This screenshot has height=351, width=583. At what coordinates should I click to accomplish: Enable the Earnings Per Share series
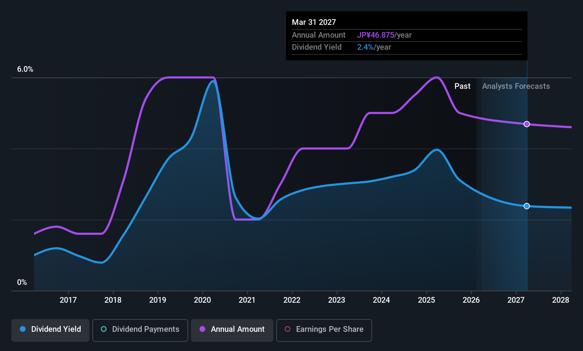(324, 330)
